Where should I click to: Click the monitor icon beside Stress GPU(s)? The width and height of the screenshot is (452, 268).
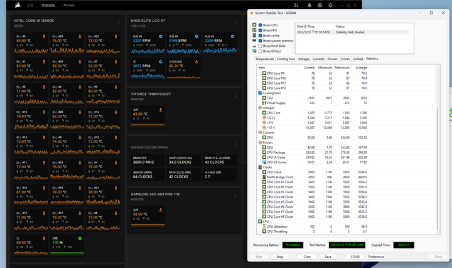(x=254, y=51)
